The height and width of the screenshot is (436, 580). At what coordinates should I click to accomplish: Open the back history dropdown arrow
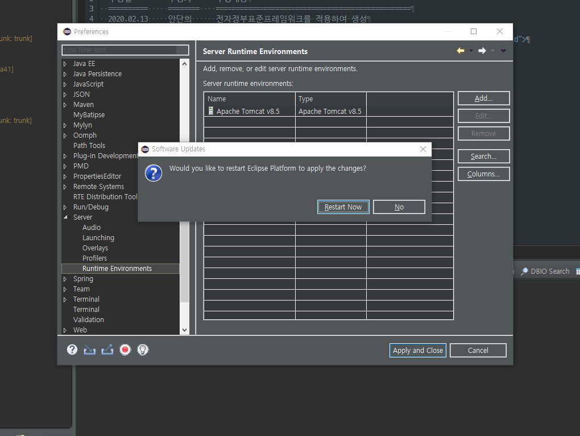pos(471,51)
